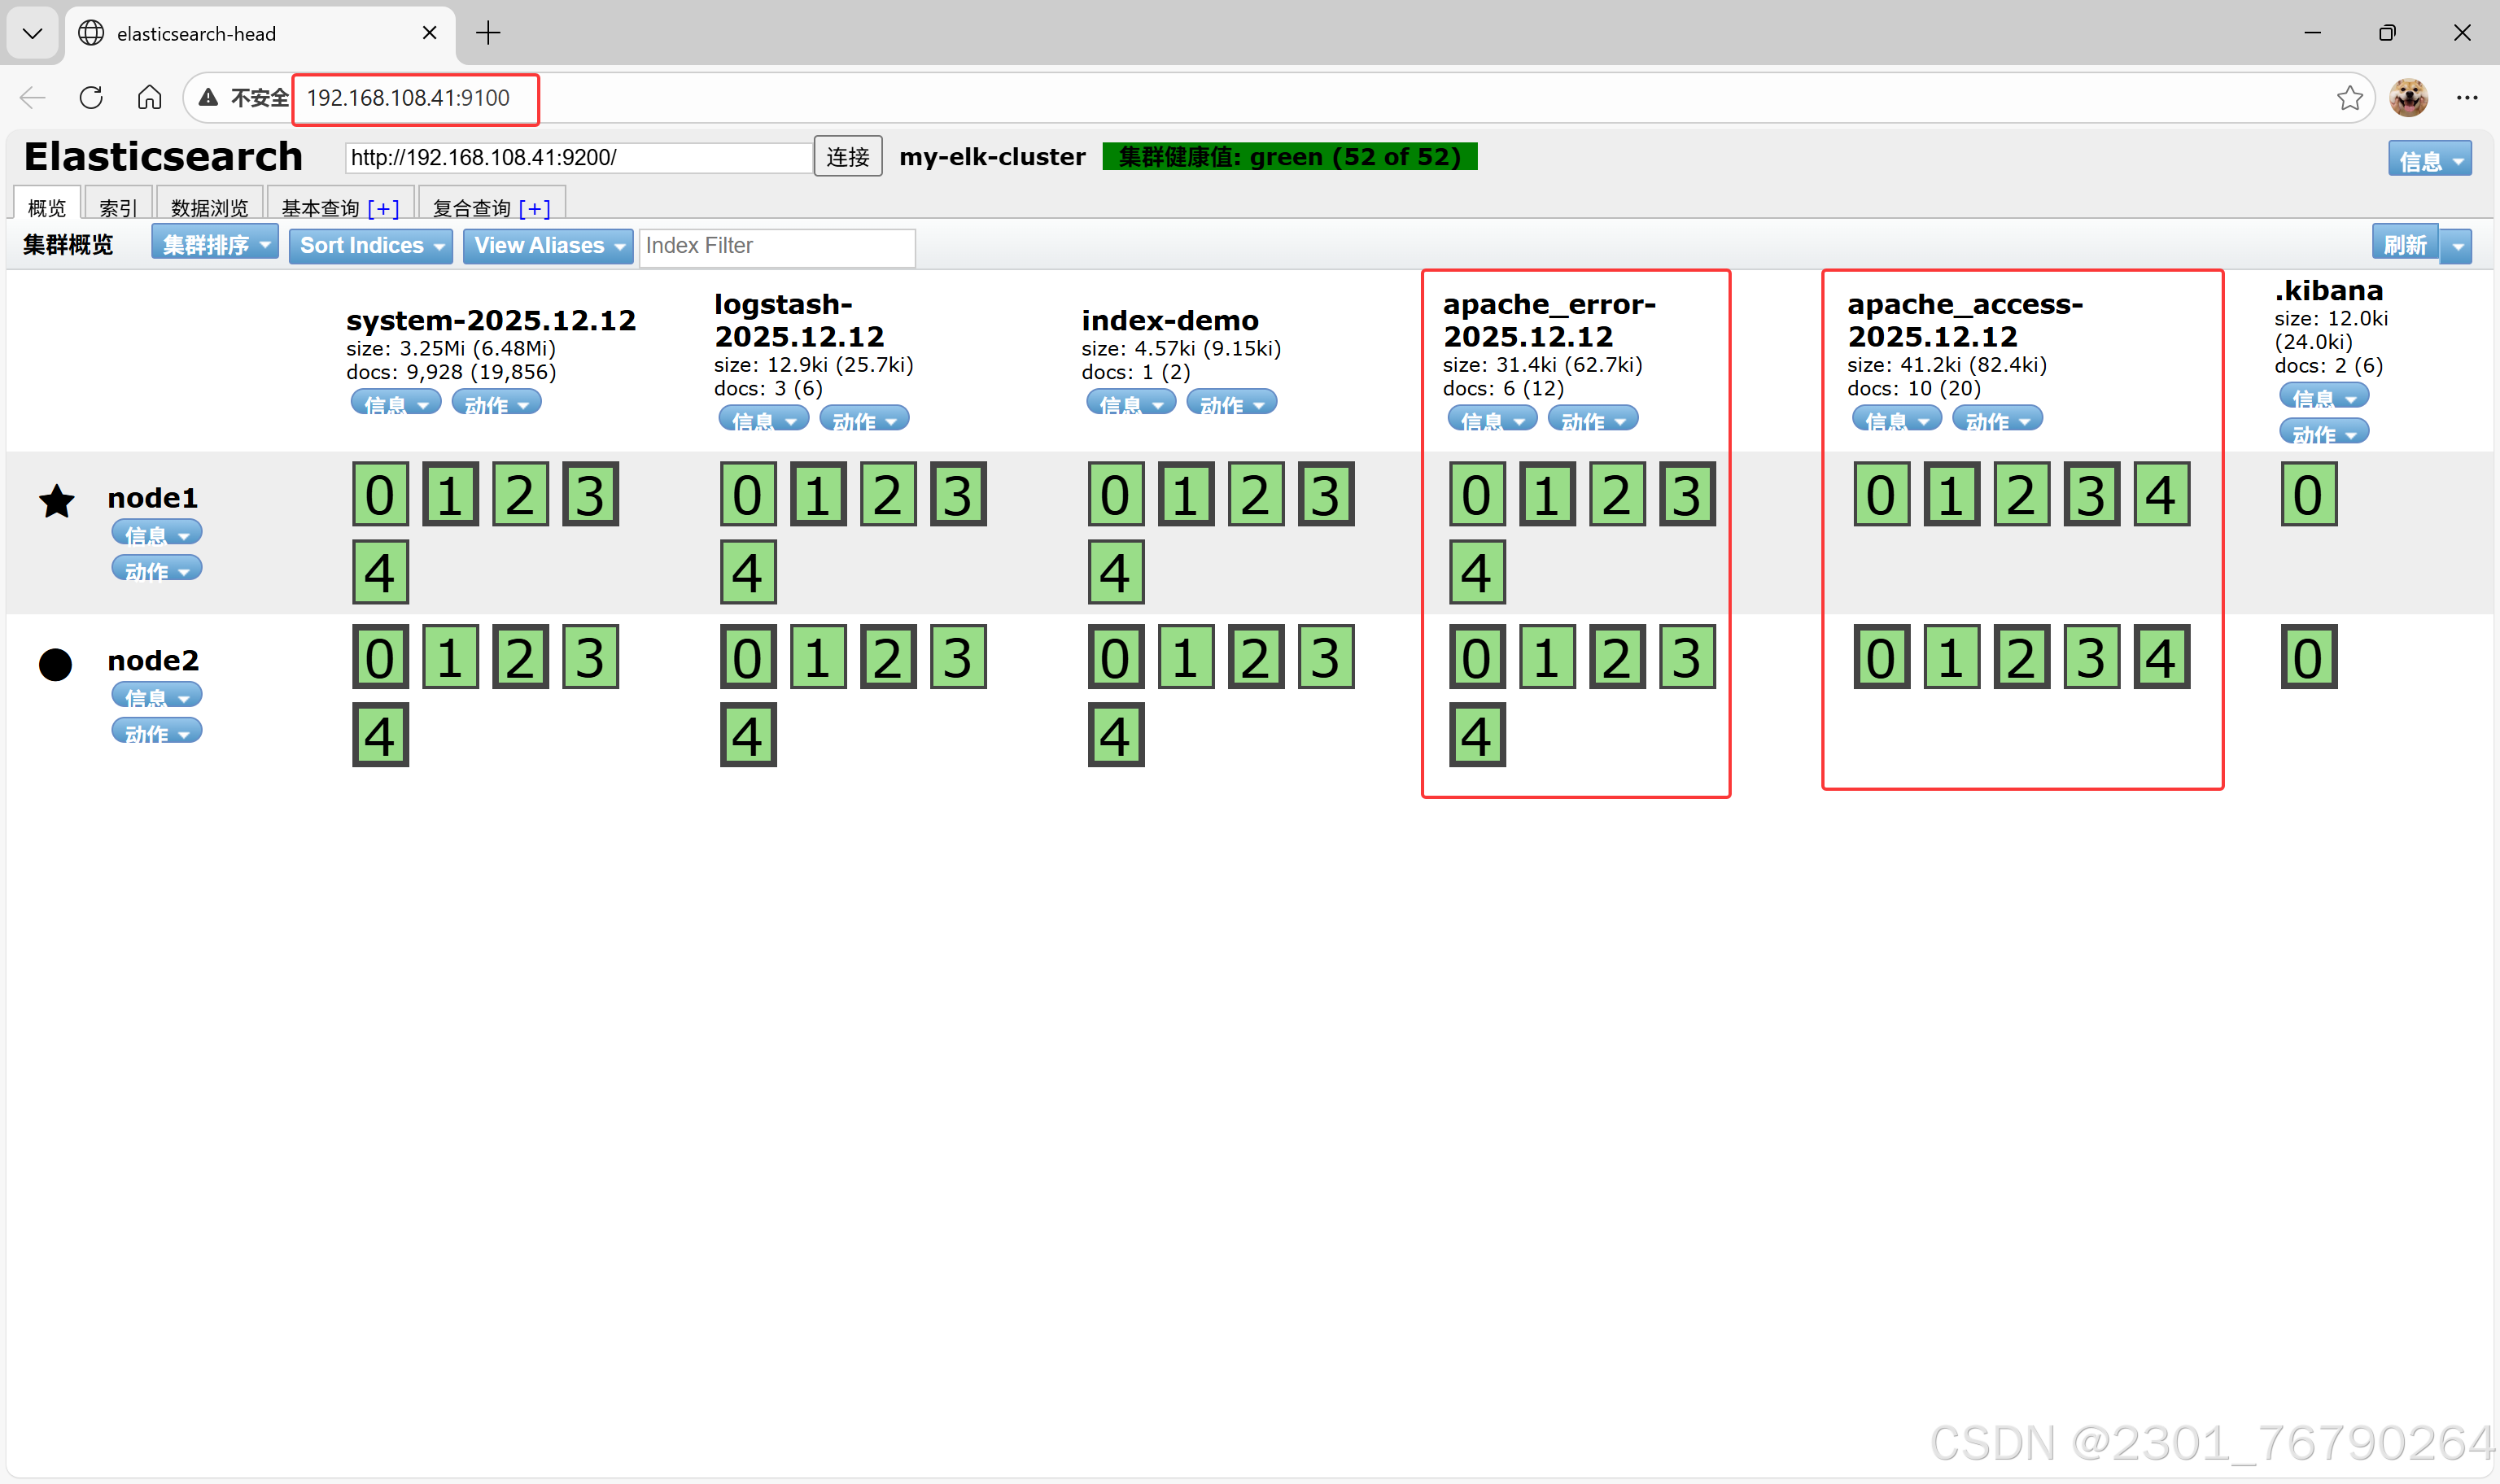The height and width of the screenshot is (1484, 2500).
Task: Click the node2 circle icon
Action: [x=56, y=665]
